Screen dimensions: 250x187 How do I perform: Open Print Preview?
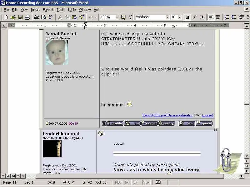pos(43,17)
